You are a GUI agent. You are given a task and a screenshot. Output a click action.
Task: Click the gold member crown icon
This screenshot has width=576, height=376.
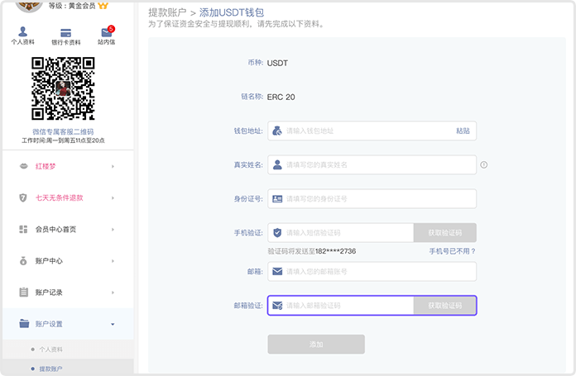[x=103, y=6]
